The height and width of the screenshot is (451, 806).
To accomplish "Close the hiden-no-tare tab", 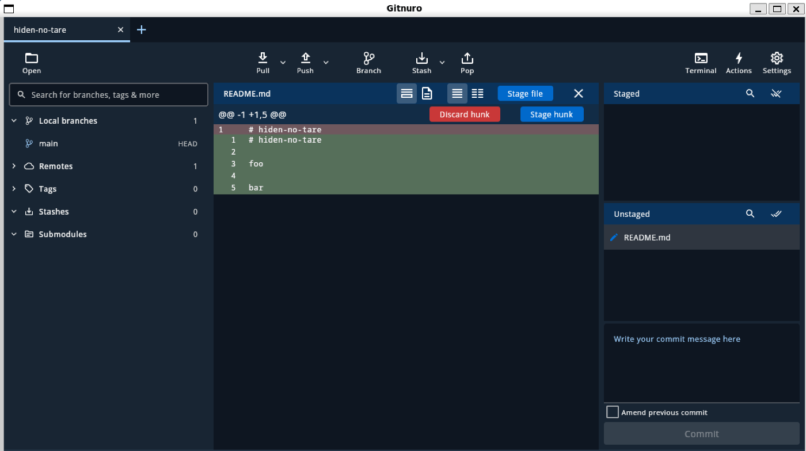I will coord(120,29).
